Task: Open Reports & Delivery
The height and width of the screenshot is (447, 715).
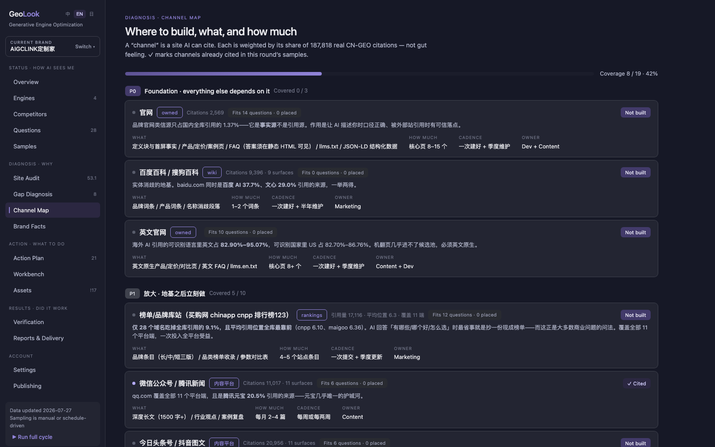Action: point(53,338)
